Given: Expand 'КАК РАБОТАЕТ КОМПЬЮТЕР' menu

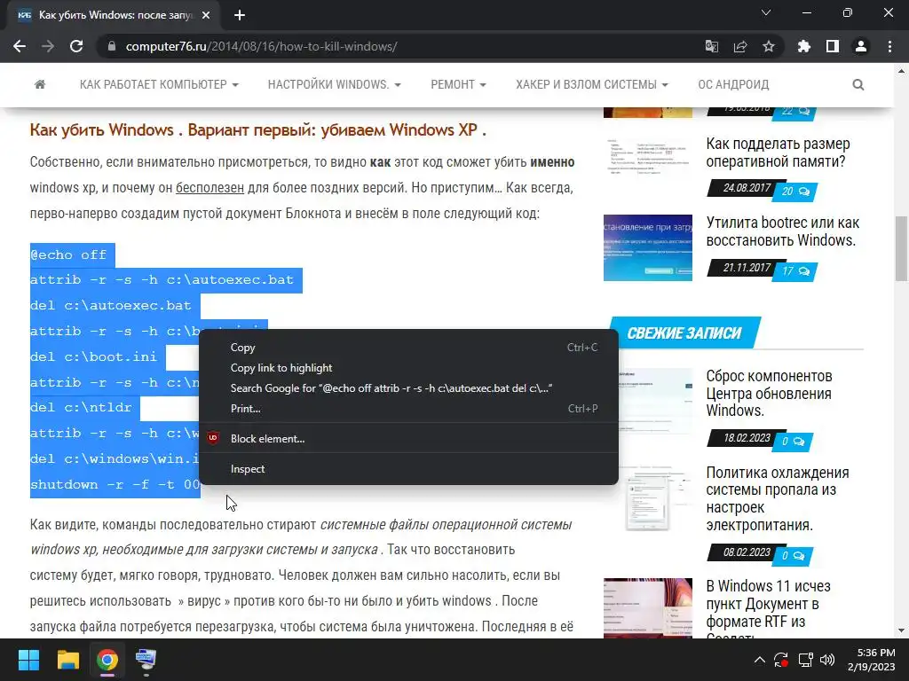Looking at the screenshot, I should [159, 84].
